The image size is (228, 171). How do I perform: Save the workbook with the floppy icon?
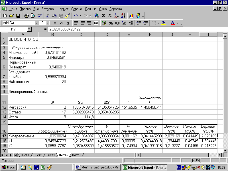[x=18, y=16]
